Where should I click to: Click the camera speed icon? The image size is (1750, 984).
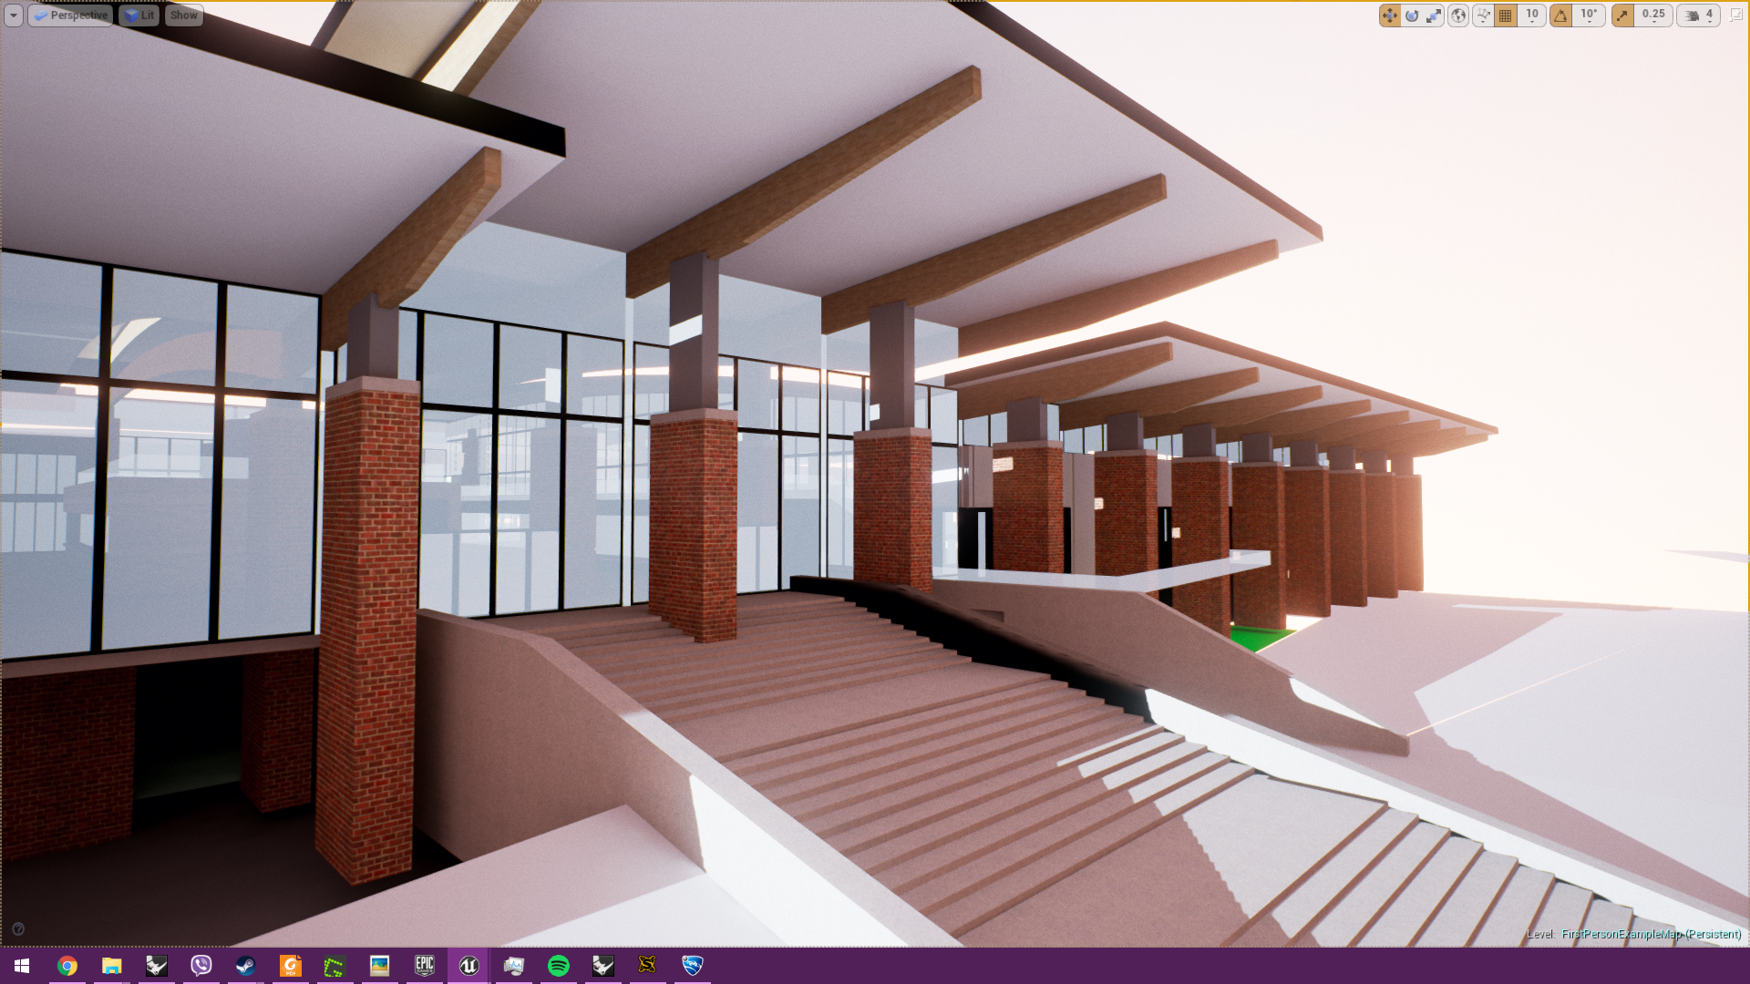tap(1693, 15)
